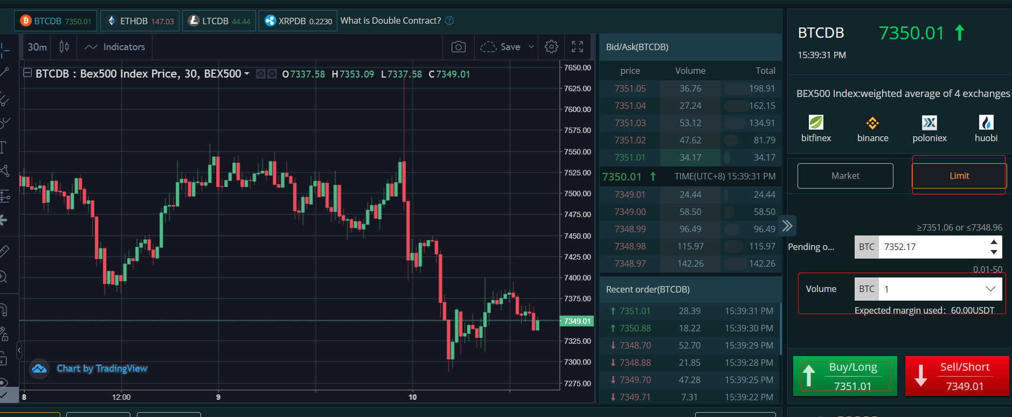This screenshot has width=1012, height=417.
Task: Click the back arrow tool in left sidebar
Action: tap(4, 220)
